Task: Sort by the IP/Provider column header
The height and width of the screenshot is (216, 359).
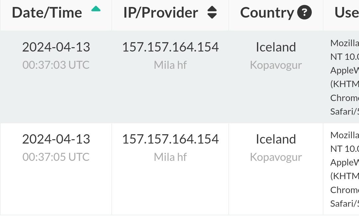Action: pyautogui.click(x=161, y=13)
